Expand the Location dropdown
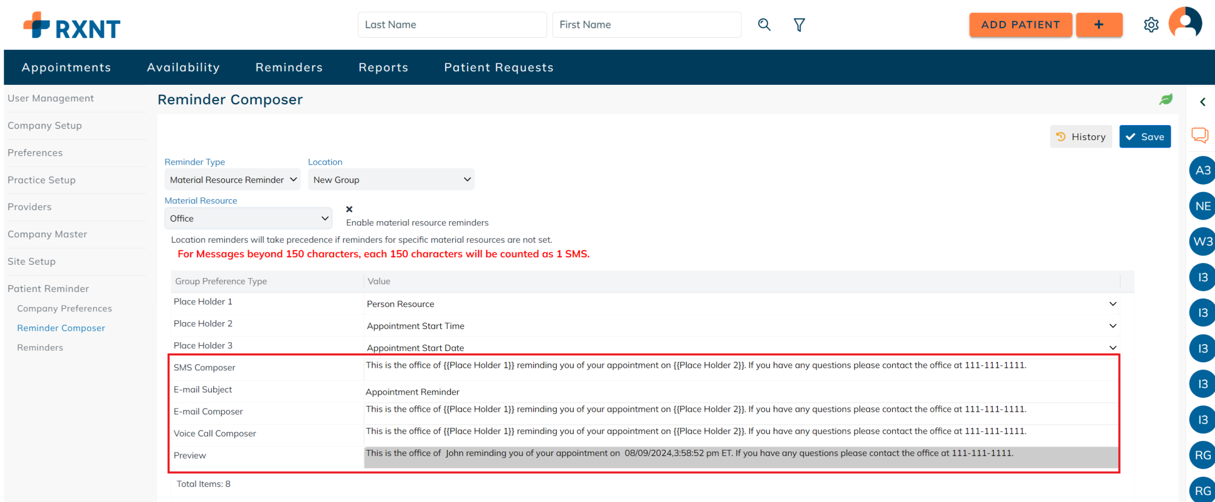The height and width of the screenshot is (502, 1215). click(391, 180)
